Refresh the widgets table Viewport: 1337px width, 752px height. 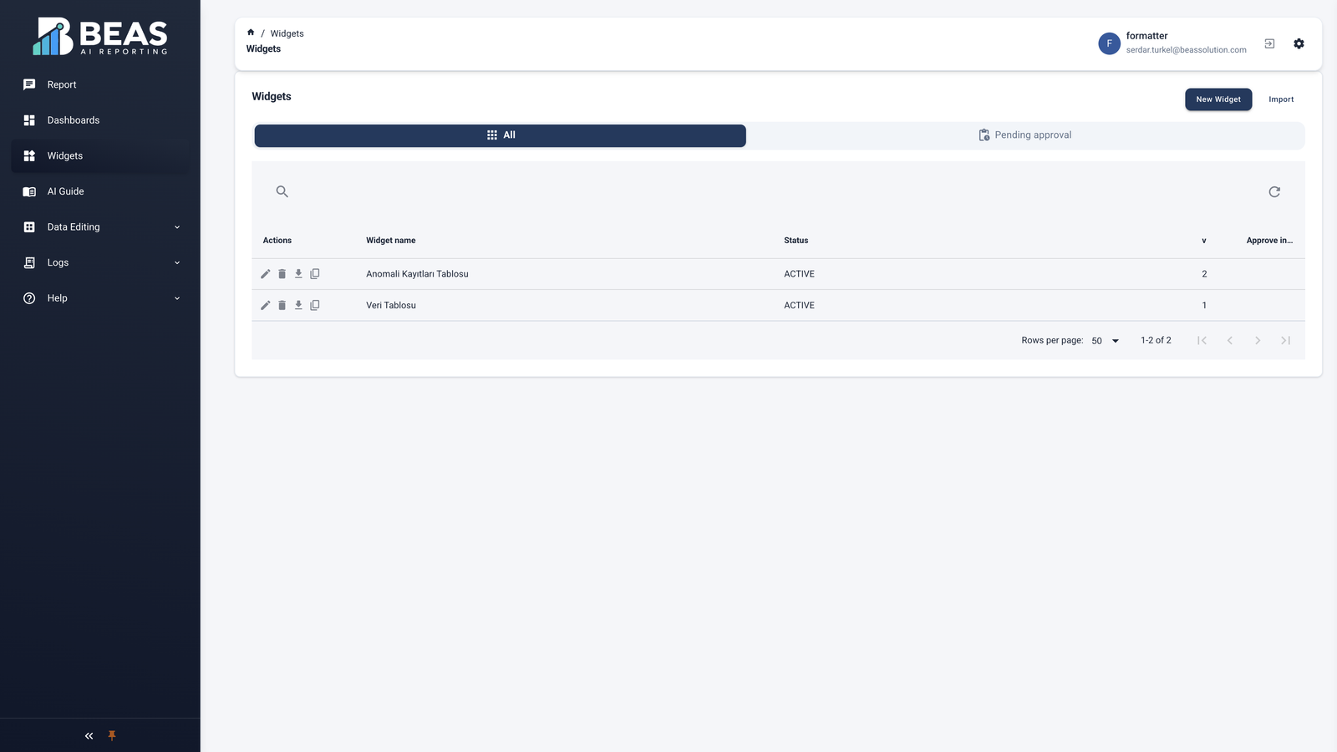click(1274, 192)
